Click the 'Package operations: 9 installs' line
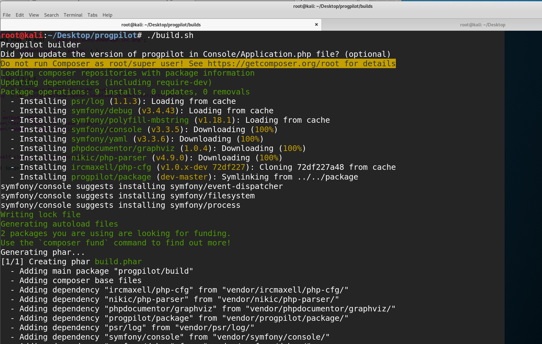 [125, 92]
